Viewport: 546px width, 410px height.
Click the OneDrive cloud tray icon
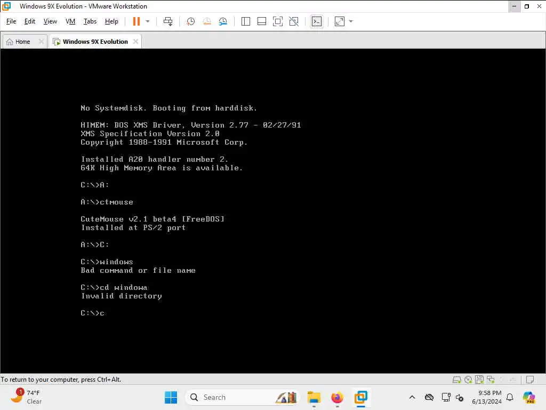point(429,397)
